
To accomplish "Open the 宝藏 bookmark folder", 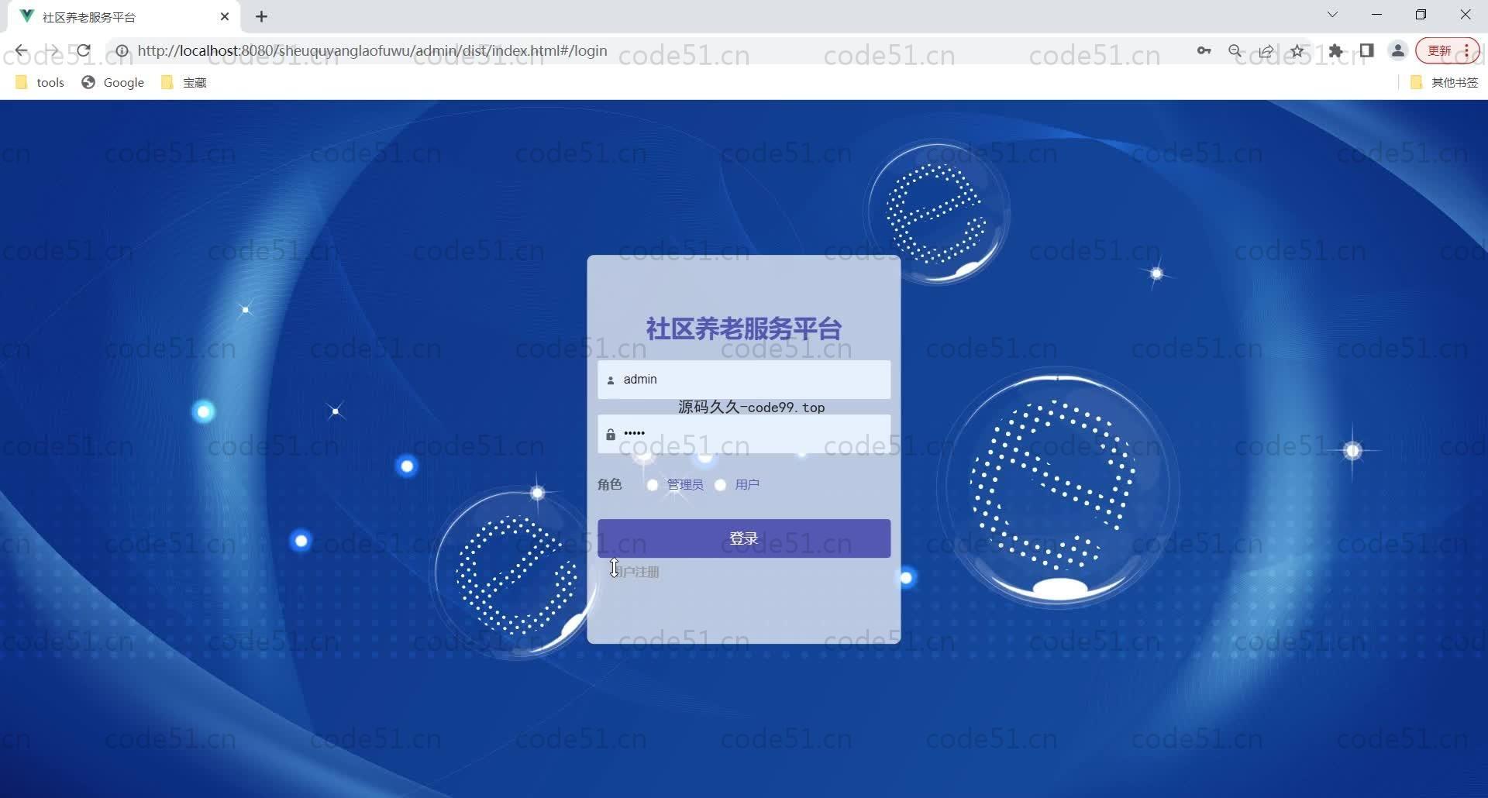I will point(184,82).
